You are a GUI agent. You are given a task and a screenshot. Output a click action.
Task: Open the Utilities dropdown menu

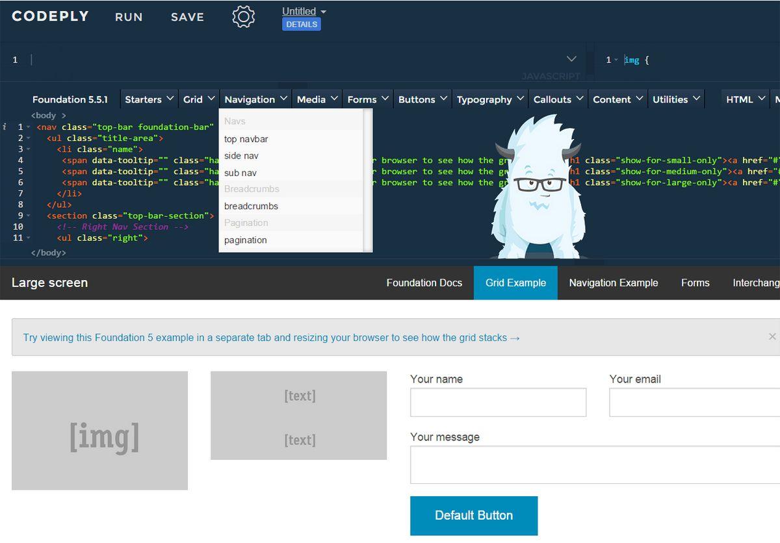677,99
